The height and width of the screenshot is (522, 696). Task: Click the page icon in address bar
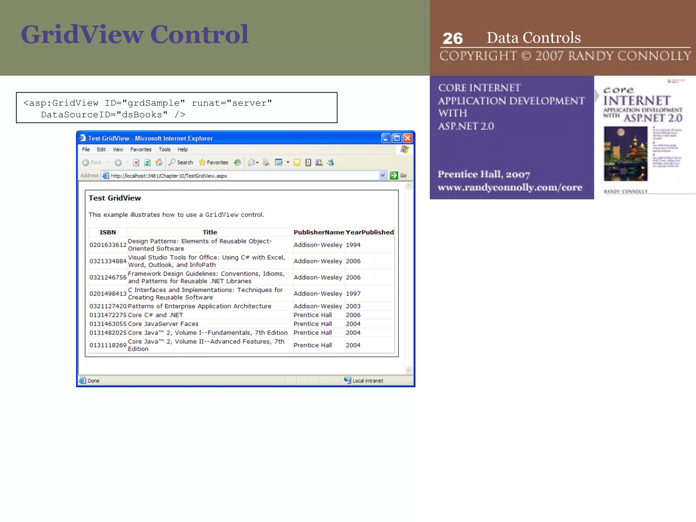(106, 176)
